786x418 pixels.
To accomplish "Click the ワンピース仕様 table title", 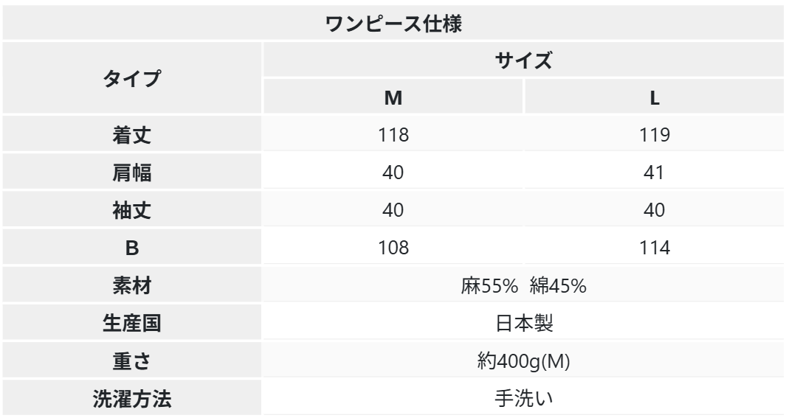I will click(x=393, y=23).
